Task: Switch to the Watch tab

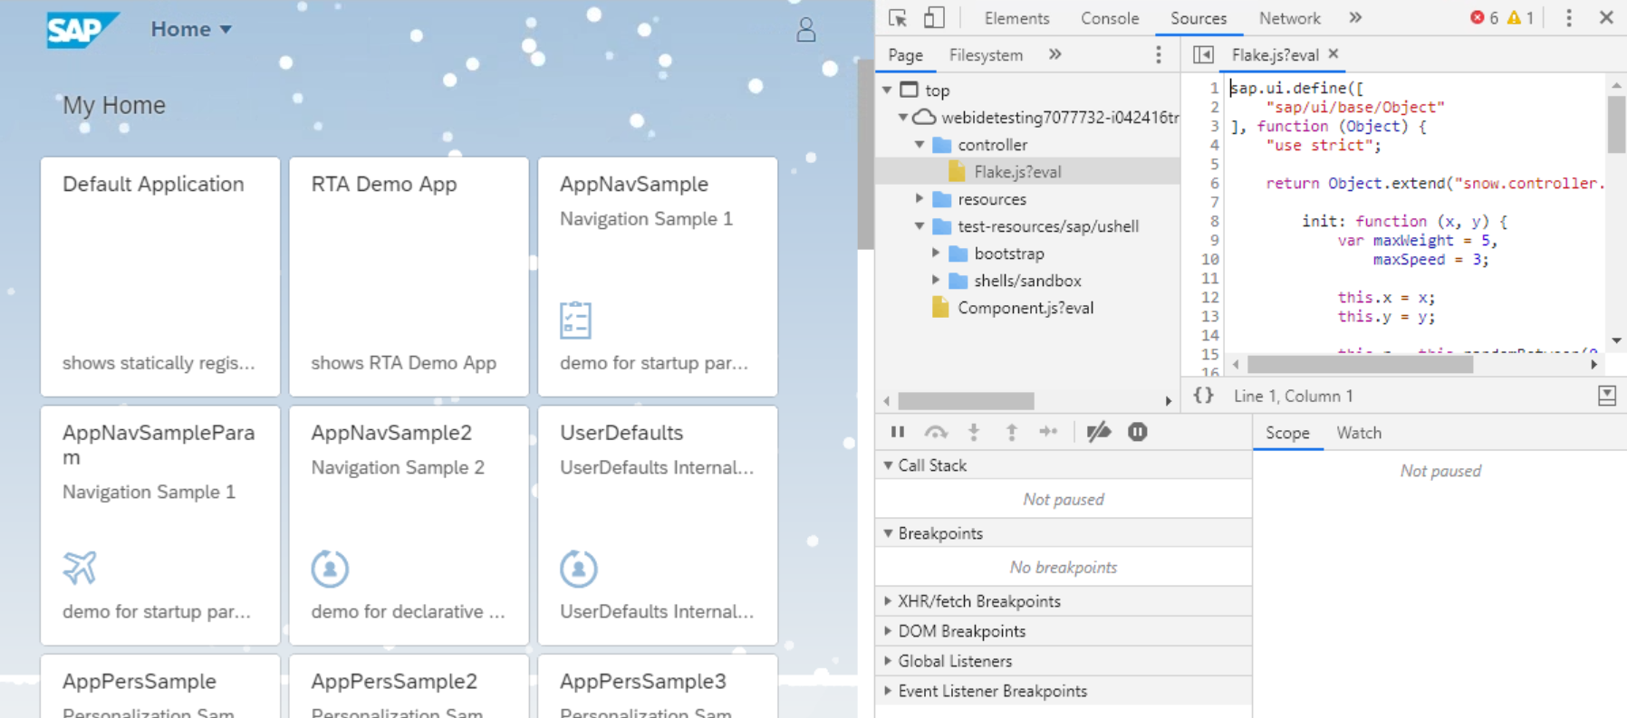Action: pos(1359,433)
